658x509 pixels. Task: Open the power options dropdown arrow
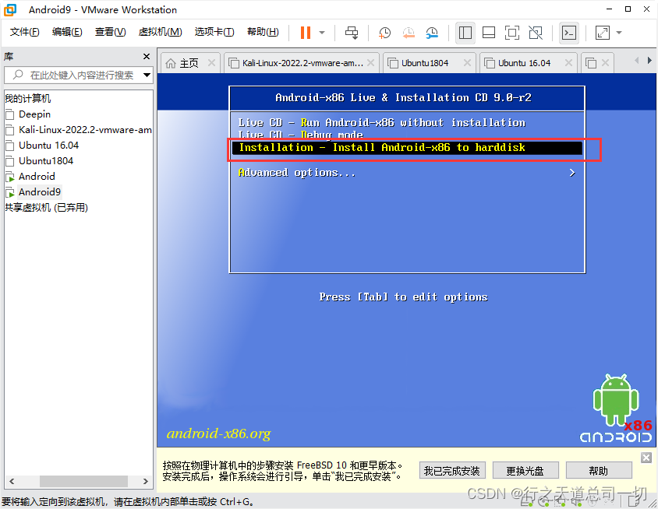click(x=322, y=33)
